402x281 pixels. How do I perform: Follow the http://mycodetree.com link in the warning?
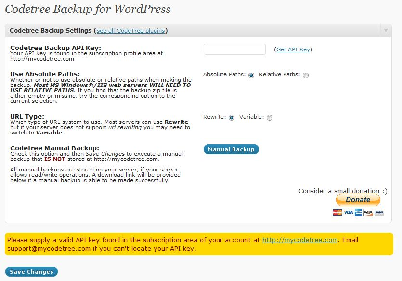coord(300,240)
